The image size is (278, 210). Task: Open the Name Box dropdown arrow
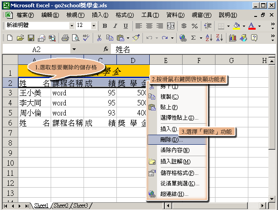click(74, 49)
